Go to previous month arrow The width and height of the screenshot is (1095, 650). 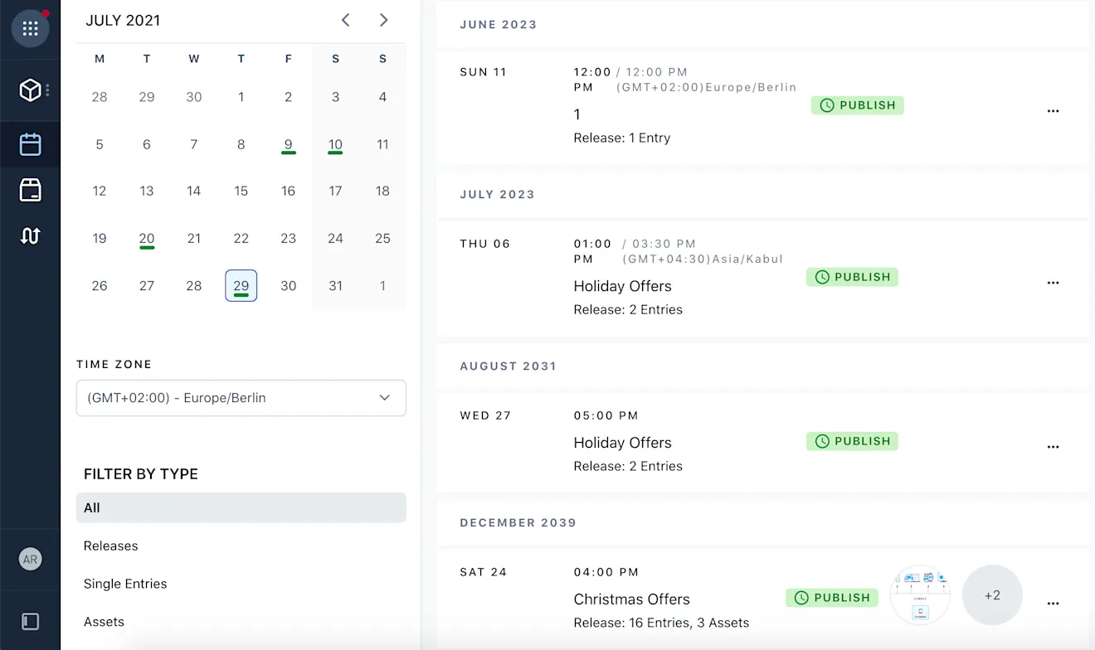point(346,20)
